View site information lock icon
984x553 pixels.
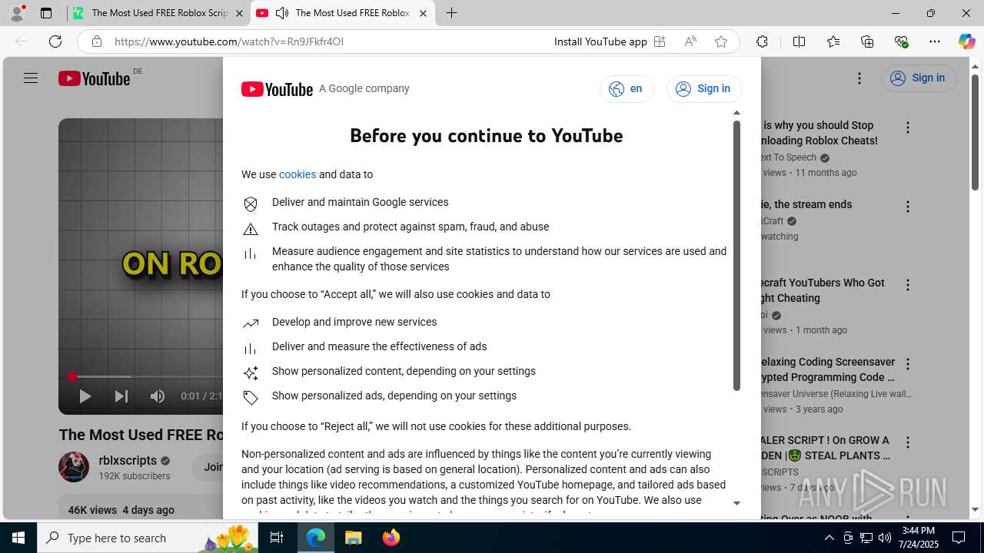coord(96,41)
